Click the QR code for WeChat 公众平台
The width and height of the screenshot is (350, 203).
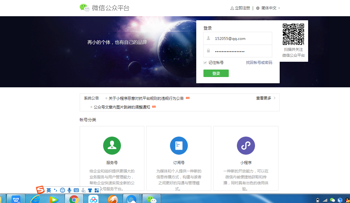pyautogui.click(x=293, y=34)
